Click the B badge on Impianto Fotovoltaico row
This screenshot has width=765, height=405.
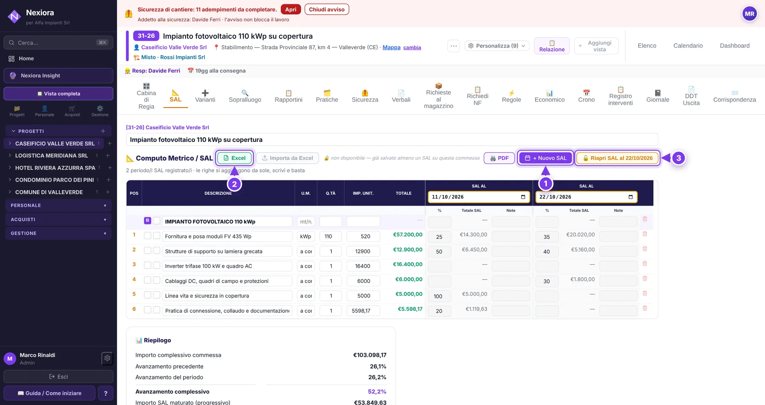click(x=147, y=221)
